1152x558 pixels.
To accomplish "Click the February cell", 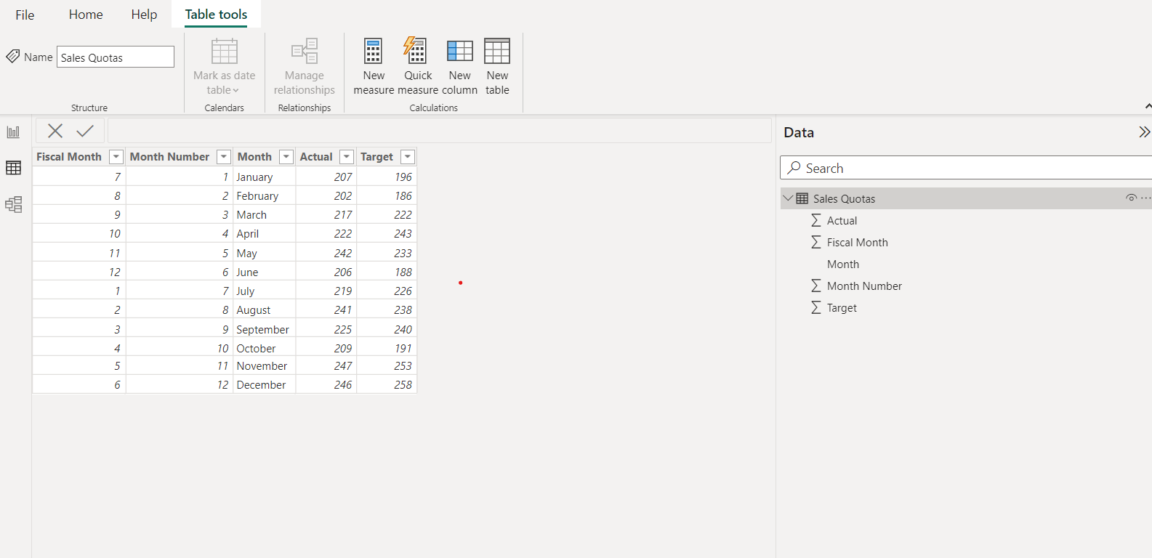I will tap(264, 195).
